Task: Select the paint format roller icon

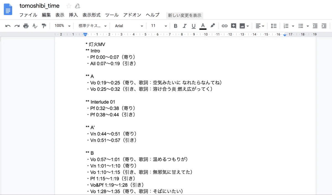Action: [44, 26]
